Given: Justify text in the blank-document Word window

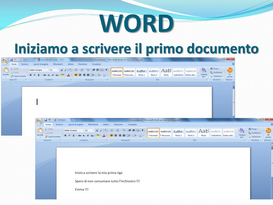Looking at the screenshot, I should pos(88,75).
